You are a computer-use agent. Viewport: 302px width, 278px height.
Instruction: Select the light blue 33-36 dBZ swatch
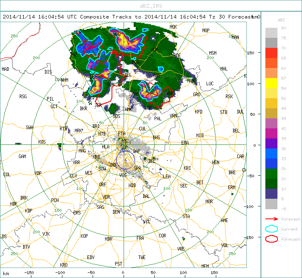271,153
